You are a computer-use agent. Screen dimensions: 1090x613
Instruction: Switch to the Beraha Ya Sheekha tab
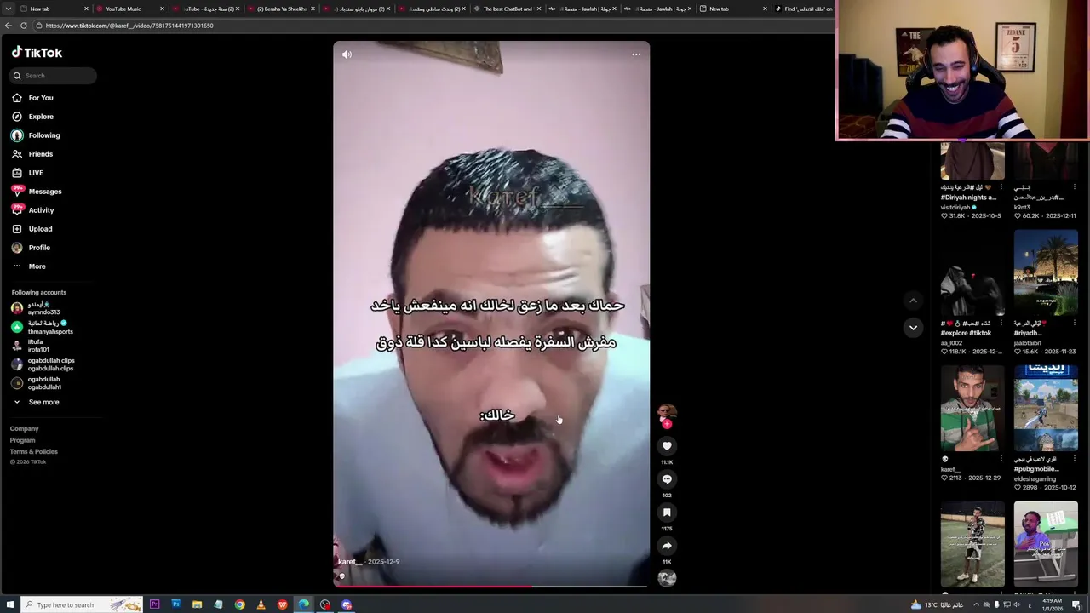click(x=280, y=9)
